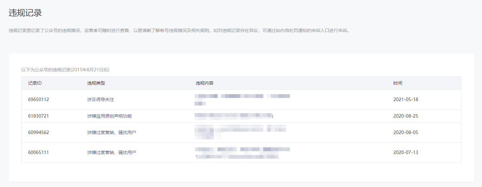
Task: Click 涉嫌过度营销、骚扰用户 in row 60994562
Action: click(x=112, y=132)
